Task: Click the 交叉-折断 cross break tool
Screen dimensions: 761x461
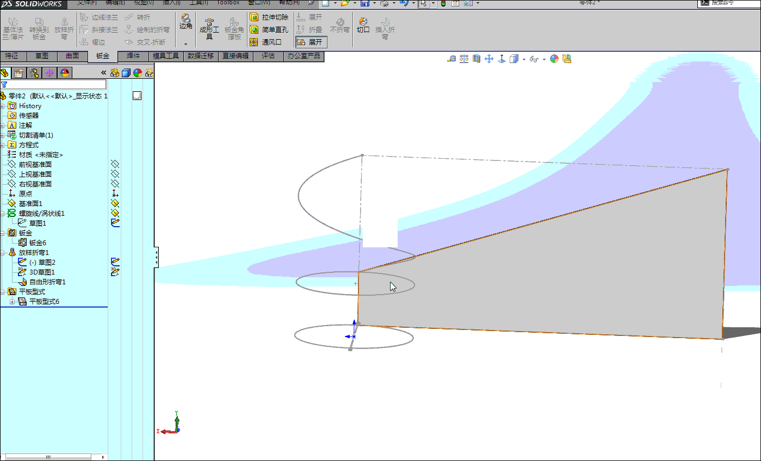Action: [x=144, y=42]
